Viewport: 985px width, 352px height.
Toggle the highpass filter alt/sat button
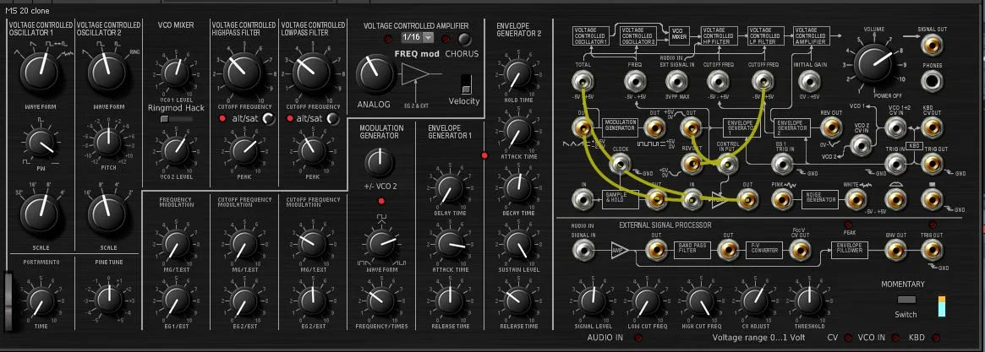(x=268, y=119)
